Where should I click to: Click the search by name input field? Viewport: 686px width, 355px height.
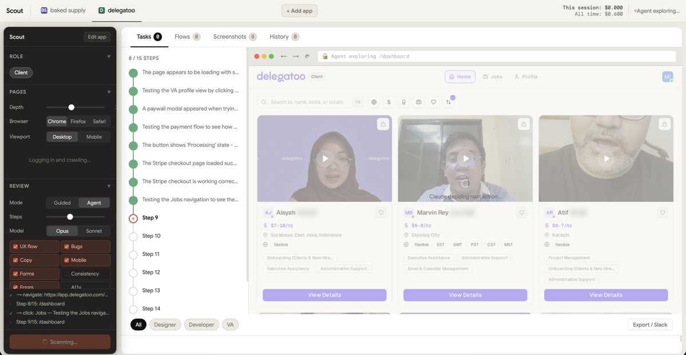point(311,102)
